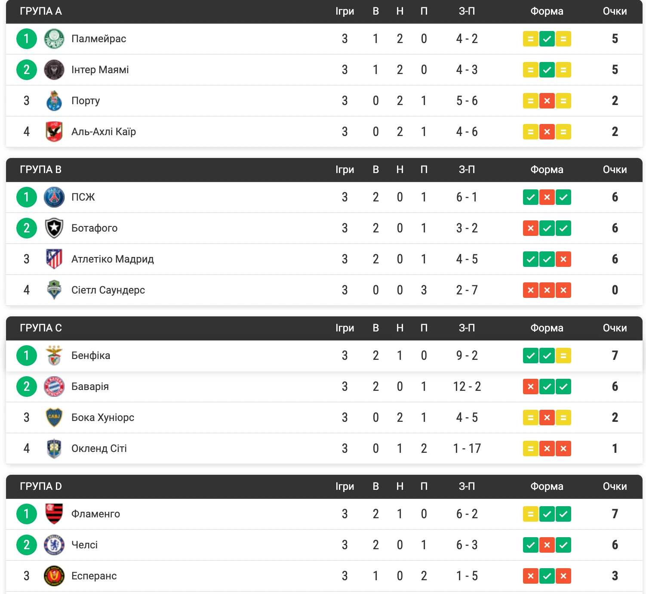Image resolution: width=646 pixels, height=594 pixels.
Task: Select Flamengo's first yellow draw badge
Action: [531, 514]
